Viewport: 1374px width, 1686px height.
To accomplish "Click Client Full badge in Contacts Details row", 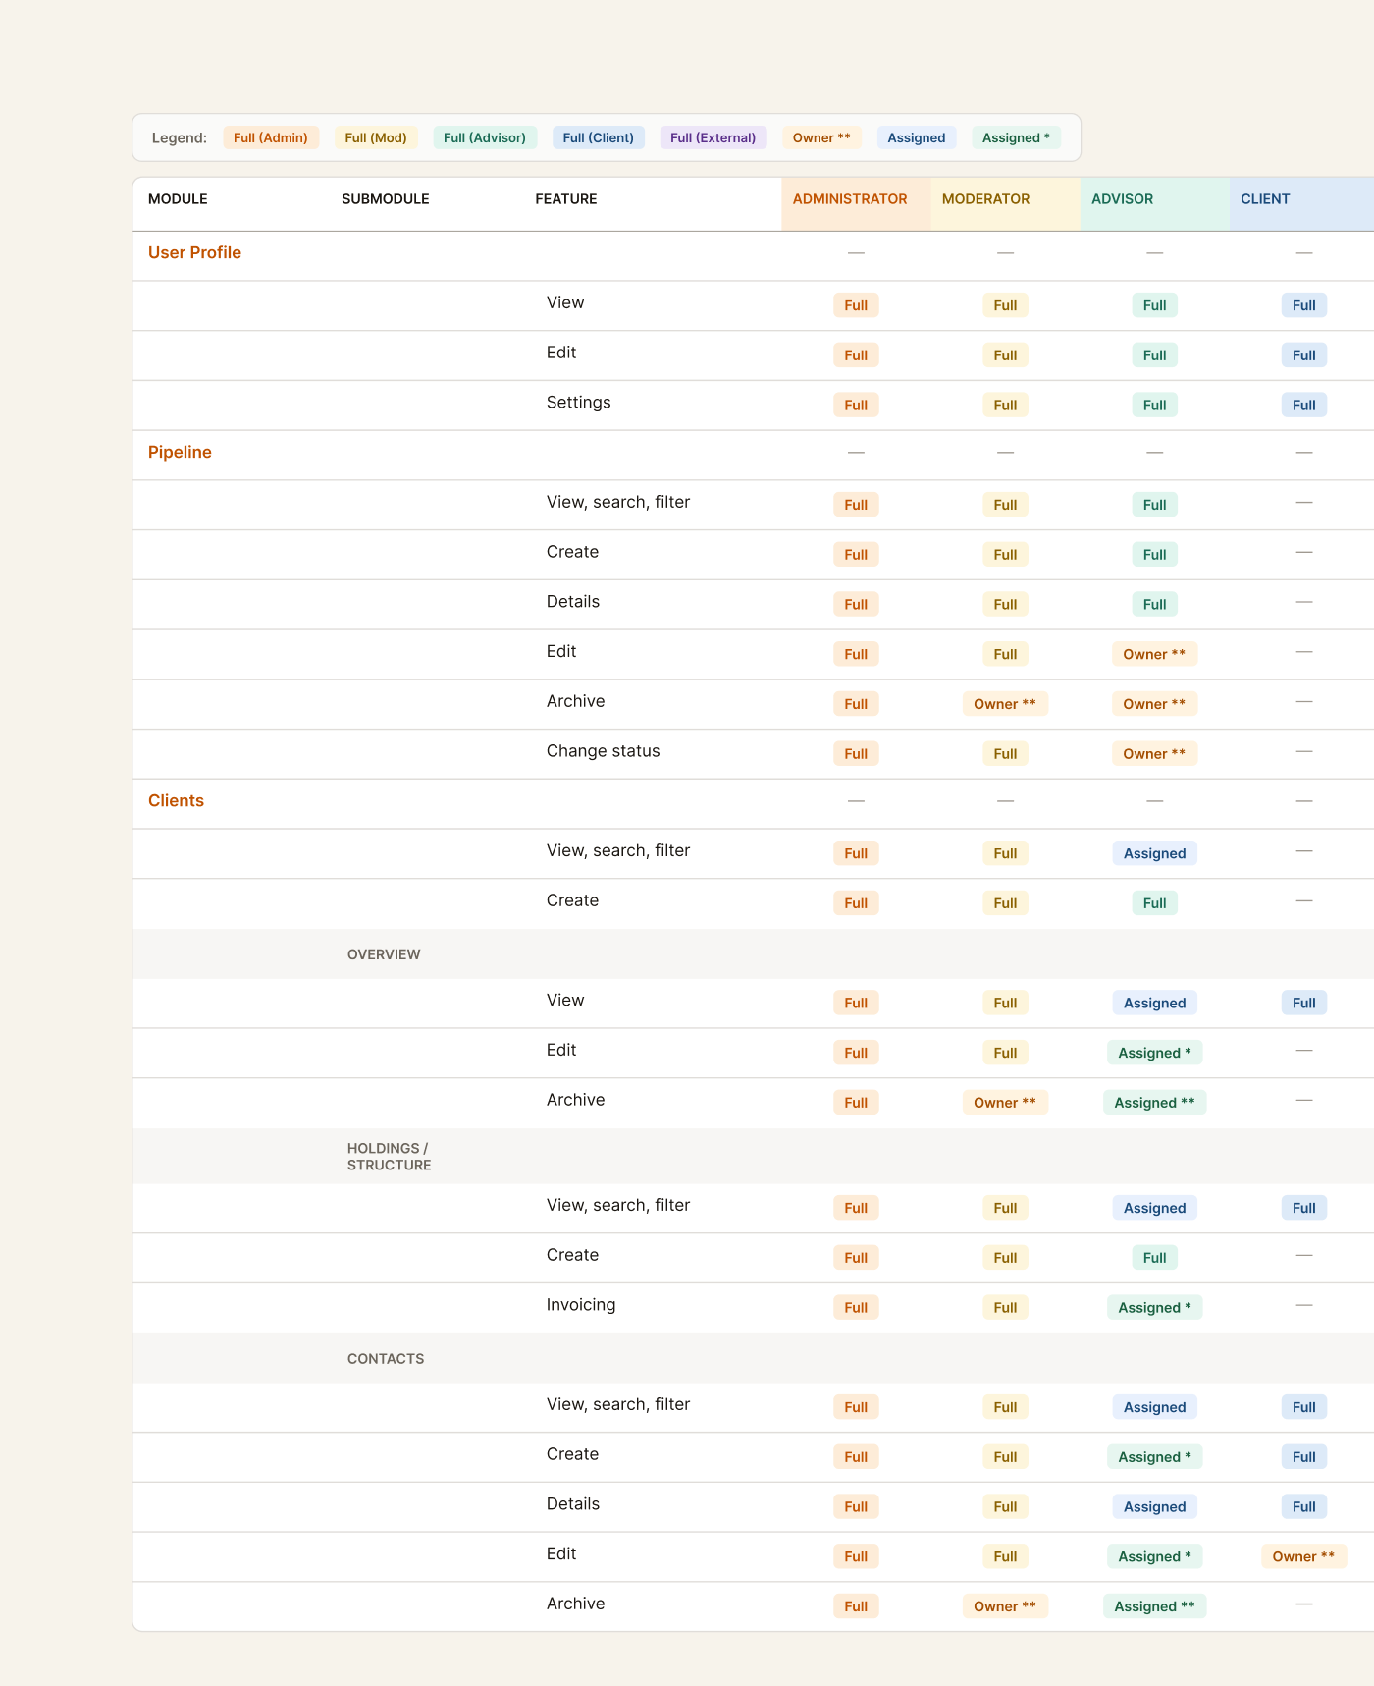I will tap(1303, 1506).
